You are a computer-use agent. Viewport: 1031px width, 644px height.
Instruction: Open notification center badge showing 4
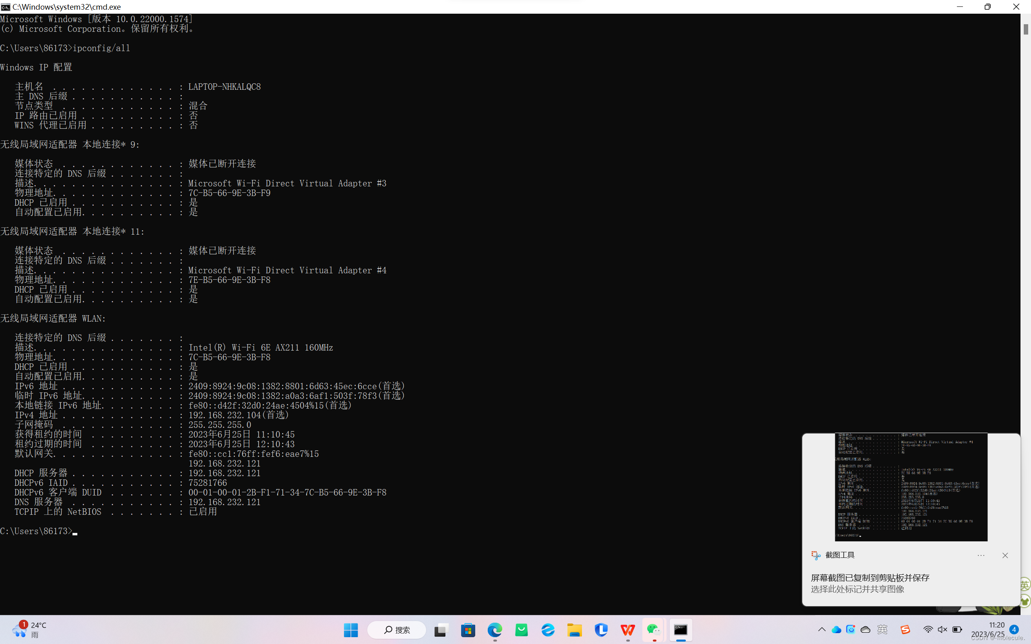click(1014, 630)
